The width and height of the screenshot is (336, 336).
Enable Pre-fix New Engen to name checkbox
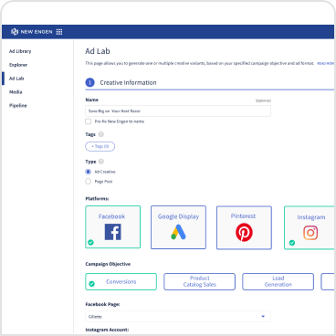[x=89, y=121]
